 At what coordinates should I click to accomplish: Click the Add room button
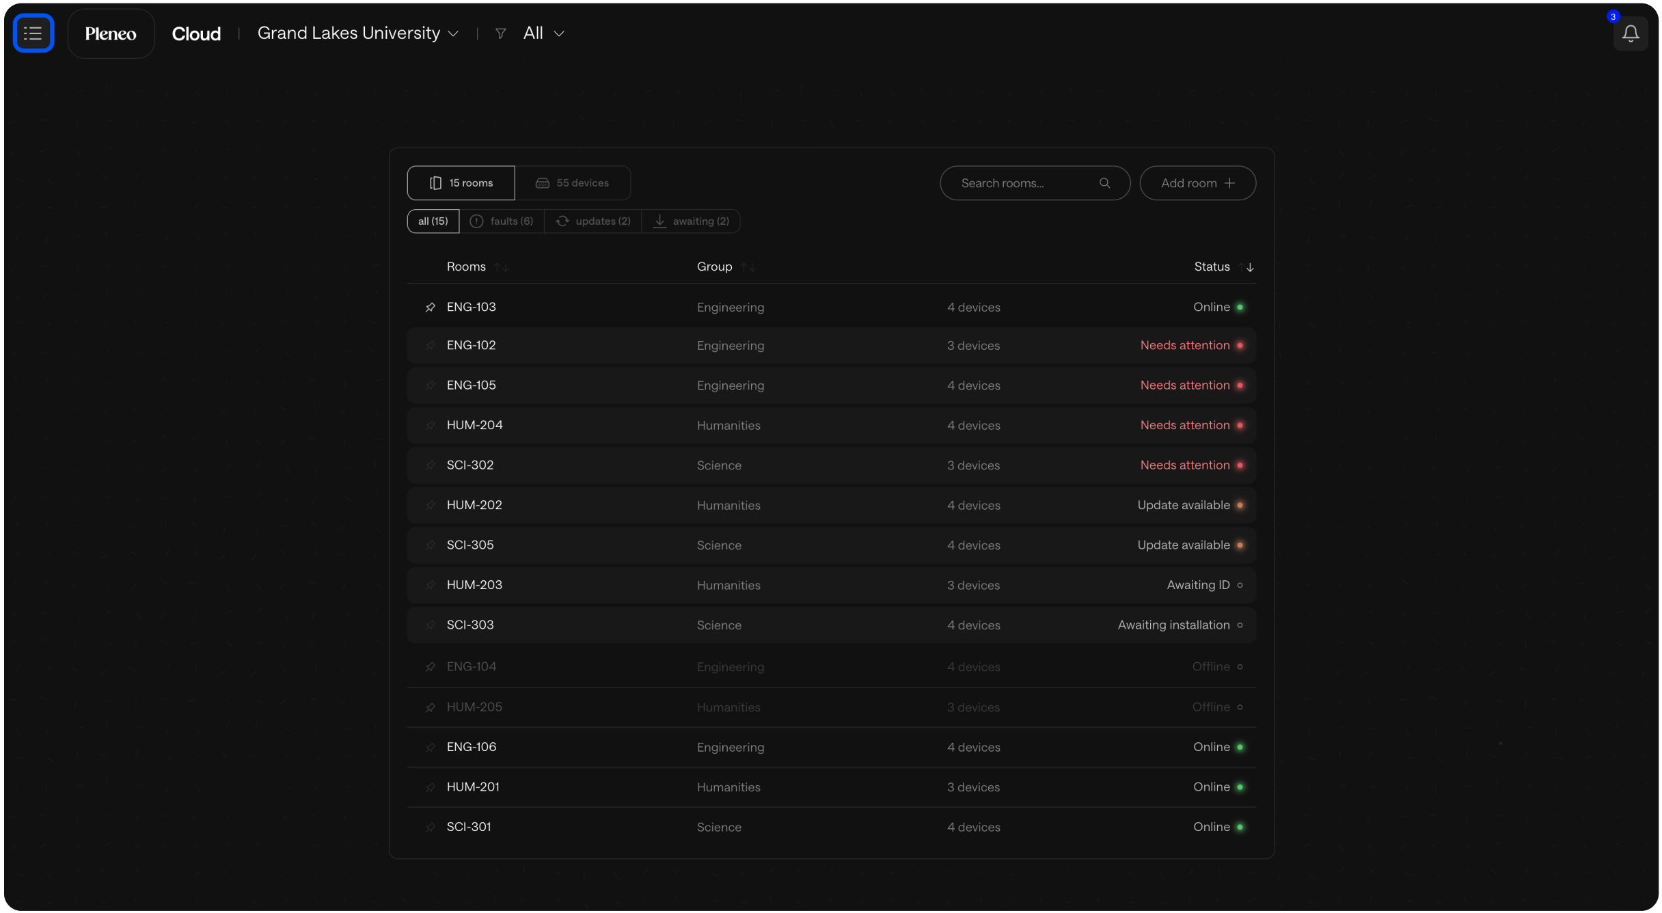1197,183
